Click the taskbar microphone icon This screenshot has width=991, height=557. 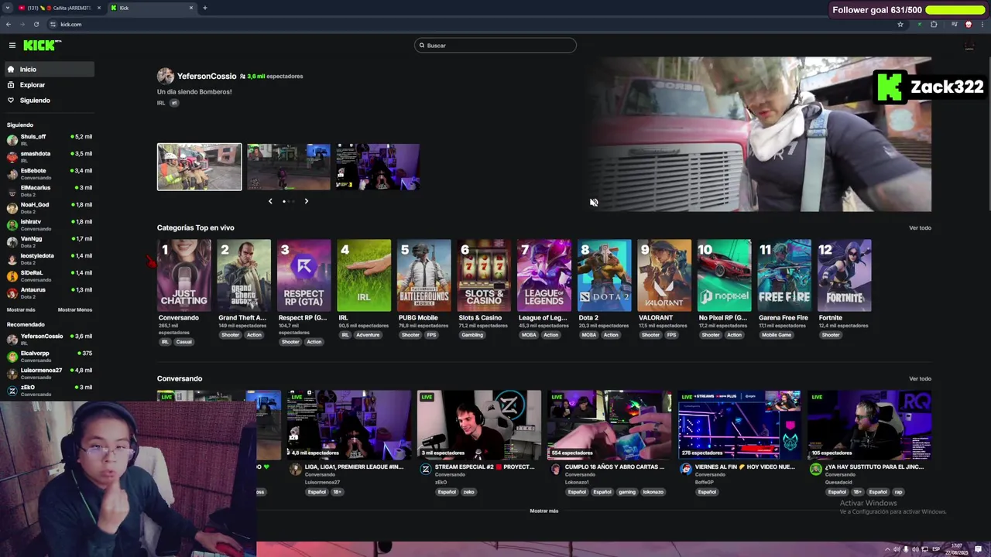[905, 549]
